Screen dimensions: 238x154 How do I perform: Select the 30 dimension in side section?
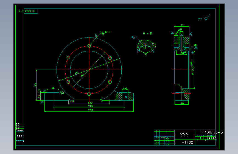tap(182, 53)
